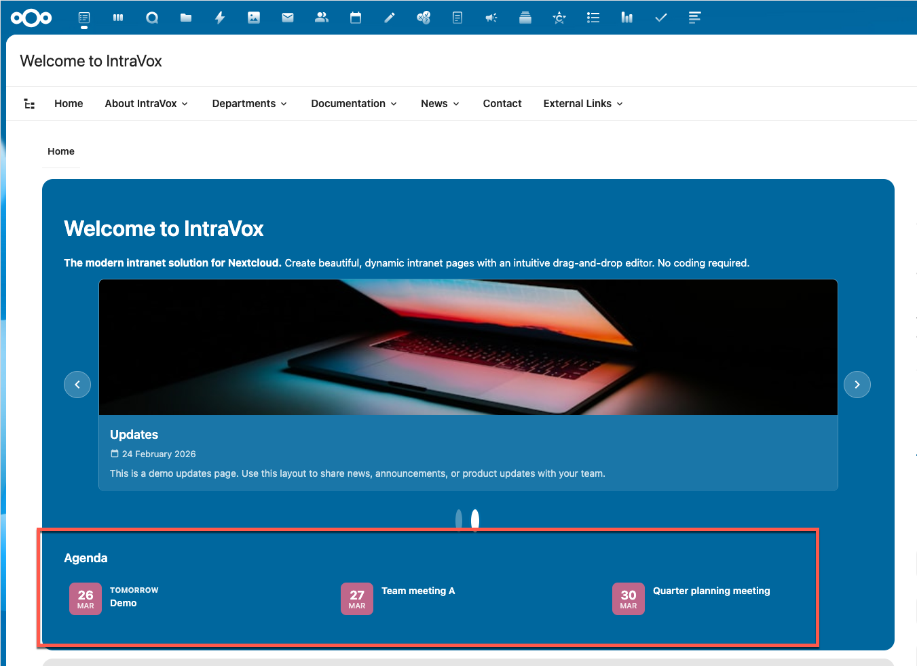Open the News dropdown menu
This screenshot has height=666, width=917.
441,104
